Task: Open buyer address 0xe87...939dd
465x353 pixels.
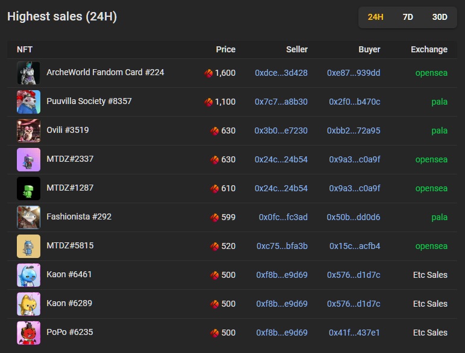Action: pos(354,73)
